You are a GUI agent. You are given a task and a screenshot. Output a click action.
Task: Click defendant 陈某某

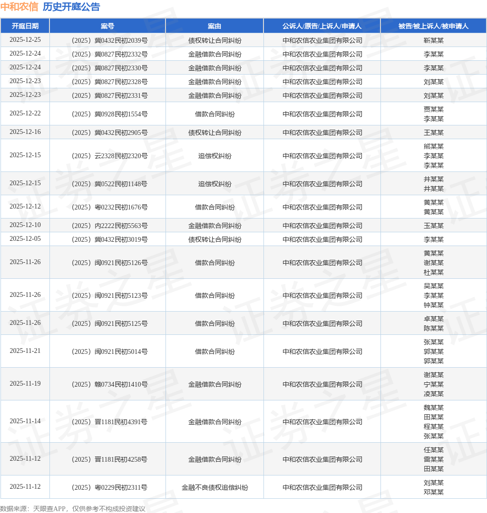click(x=434, y=328)
